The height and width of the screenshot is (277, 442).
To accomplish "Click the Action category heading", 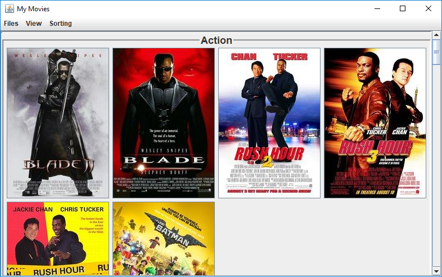I will pyautogui.click(x=217, y=40).
